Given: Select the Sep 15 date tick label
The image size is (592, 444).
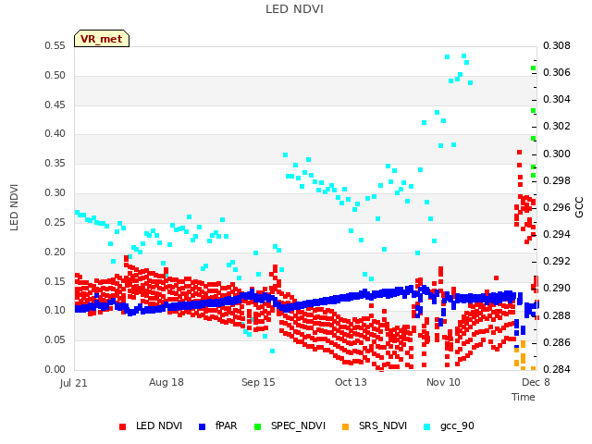Looking at the screenshot, I should point(258,382).
